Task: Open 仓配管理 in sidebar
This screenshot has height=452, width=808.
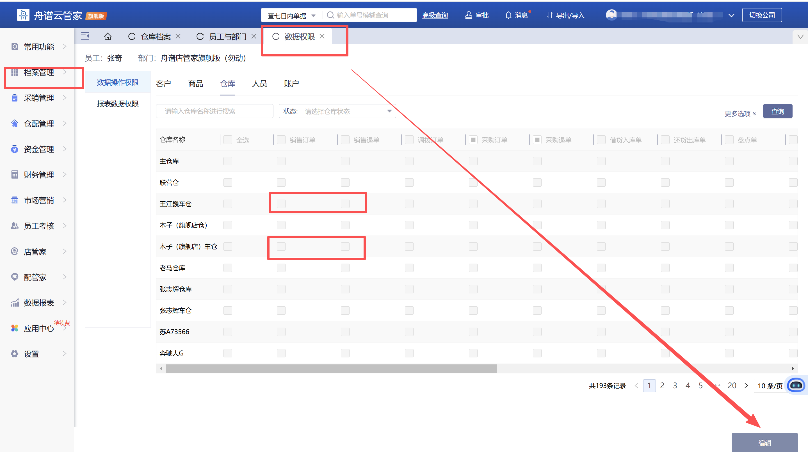Action: pos(39,124)
